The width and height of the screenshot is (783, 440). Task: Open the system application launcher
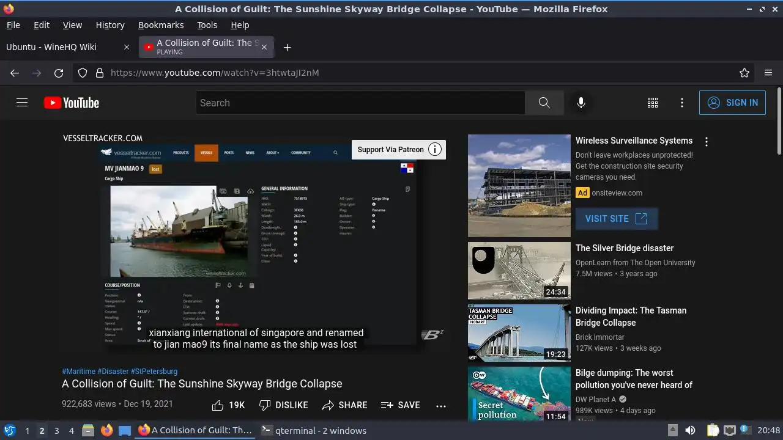(x=9, y=430)
